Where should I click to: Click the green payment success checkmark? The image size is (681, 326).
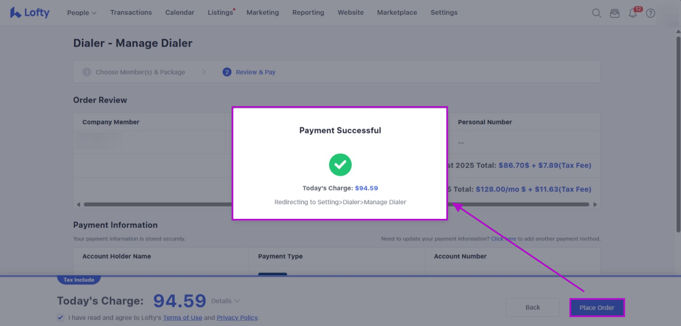tap(340, 165)
